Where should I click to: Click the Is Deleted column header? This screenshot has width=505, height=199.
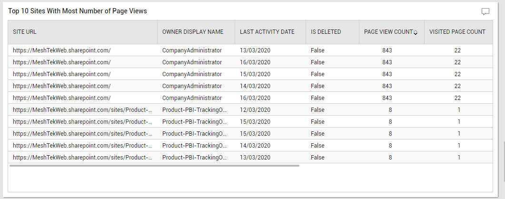click(326, 32)
